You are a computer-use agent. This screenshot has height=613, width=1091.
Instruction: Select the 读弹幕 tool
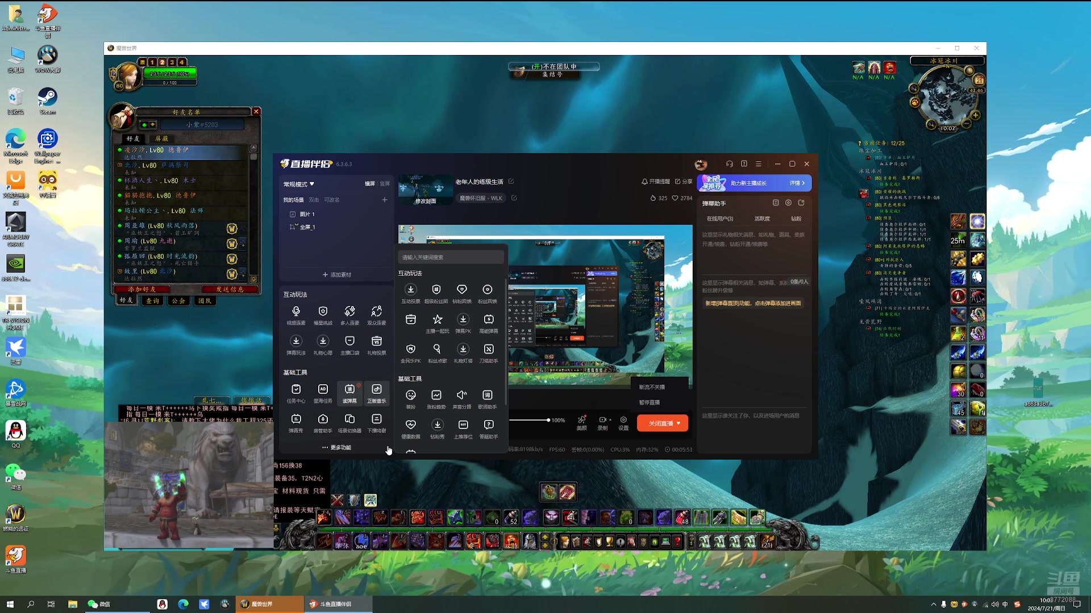(x=349, y=393)
